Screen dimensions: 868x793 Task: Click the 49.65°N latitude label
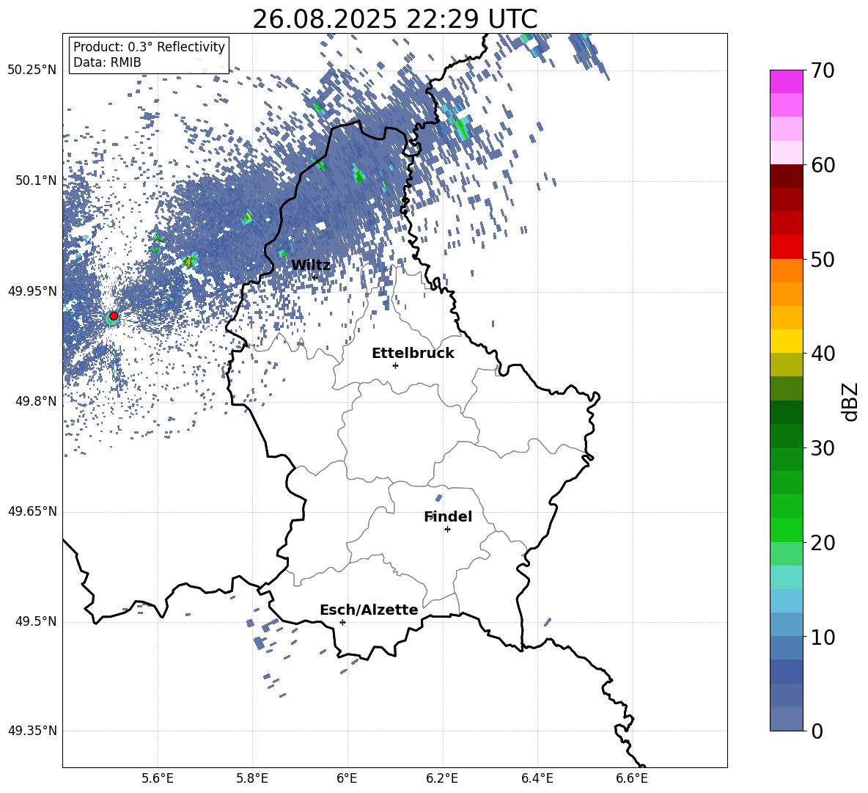point(32,511)
